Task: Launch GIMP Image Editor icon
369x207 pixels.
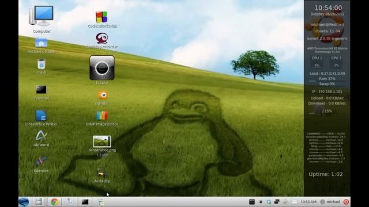Action: click(102, 116)
